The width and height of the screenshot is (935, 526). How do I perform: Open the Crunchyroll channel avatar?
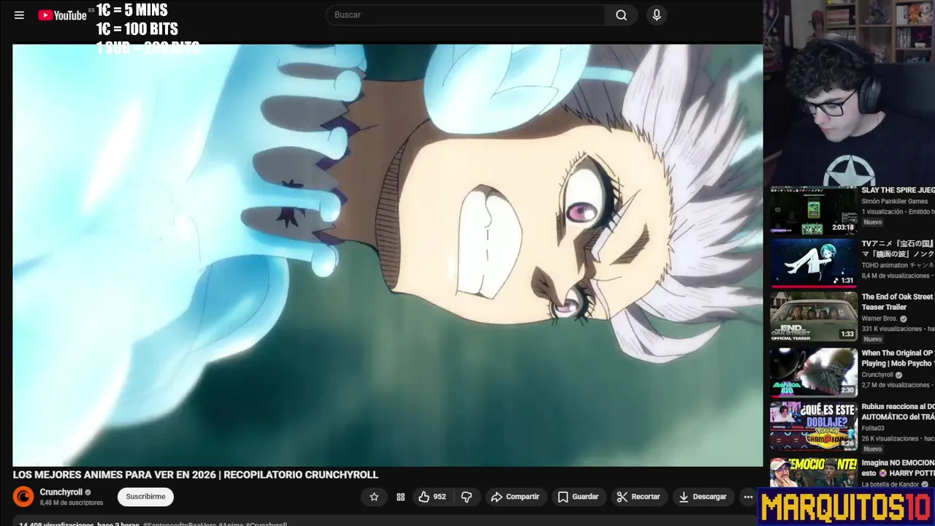(x=23, y=497)
